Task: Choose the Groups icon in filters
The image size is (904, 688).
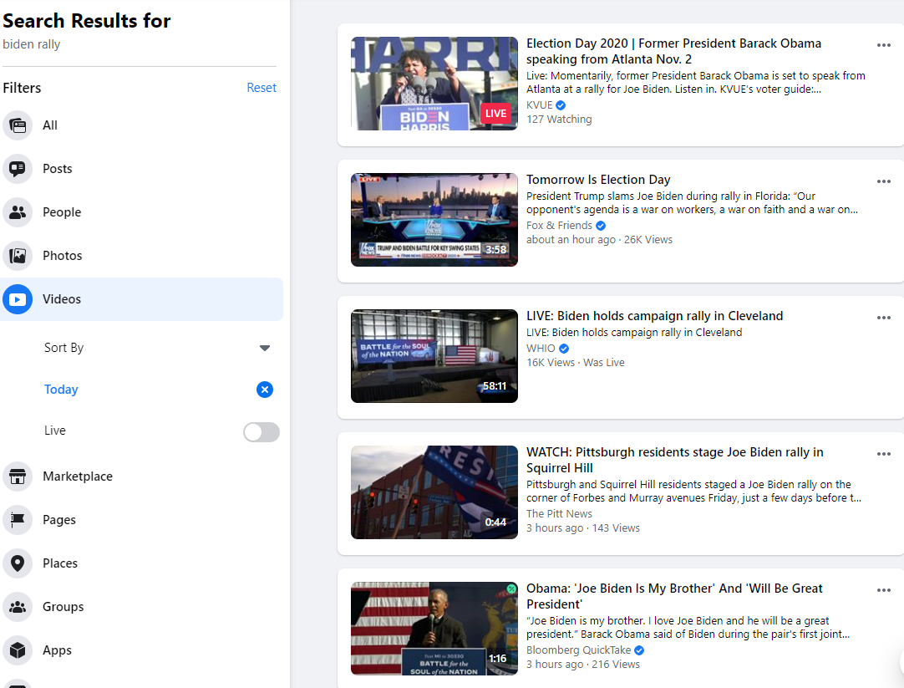Action: click(17, 607)
